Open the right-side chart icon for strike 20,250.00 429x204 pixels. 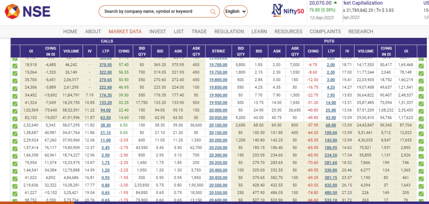pos(421,149)
